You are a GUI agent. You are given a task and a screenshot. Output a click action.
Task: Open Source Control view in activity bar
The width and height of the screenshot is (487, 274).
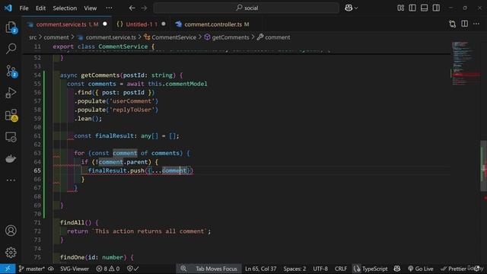[11, 71]
